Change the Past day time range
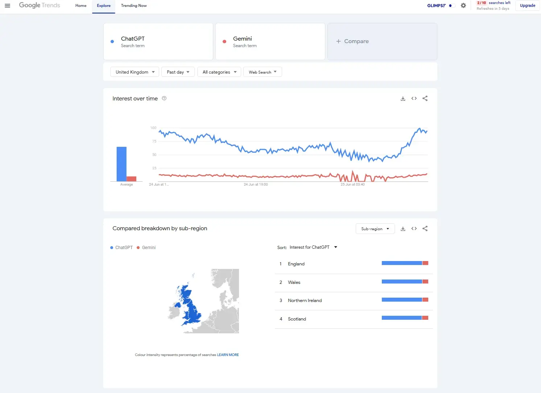Screen dimensions: 541x393 coord(178,72)
